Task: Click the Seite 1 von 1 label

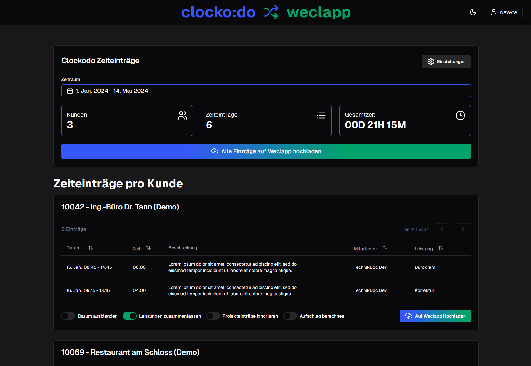Action: pos(416,229)
